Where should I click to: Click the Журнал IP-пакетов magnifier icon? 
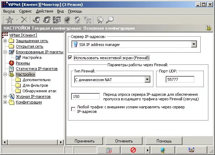(x=12, y=96)
